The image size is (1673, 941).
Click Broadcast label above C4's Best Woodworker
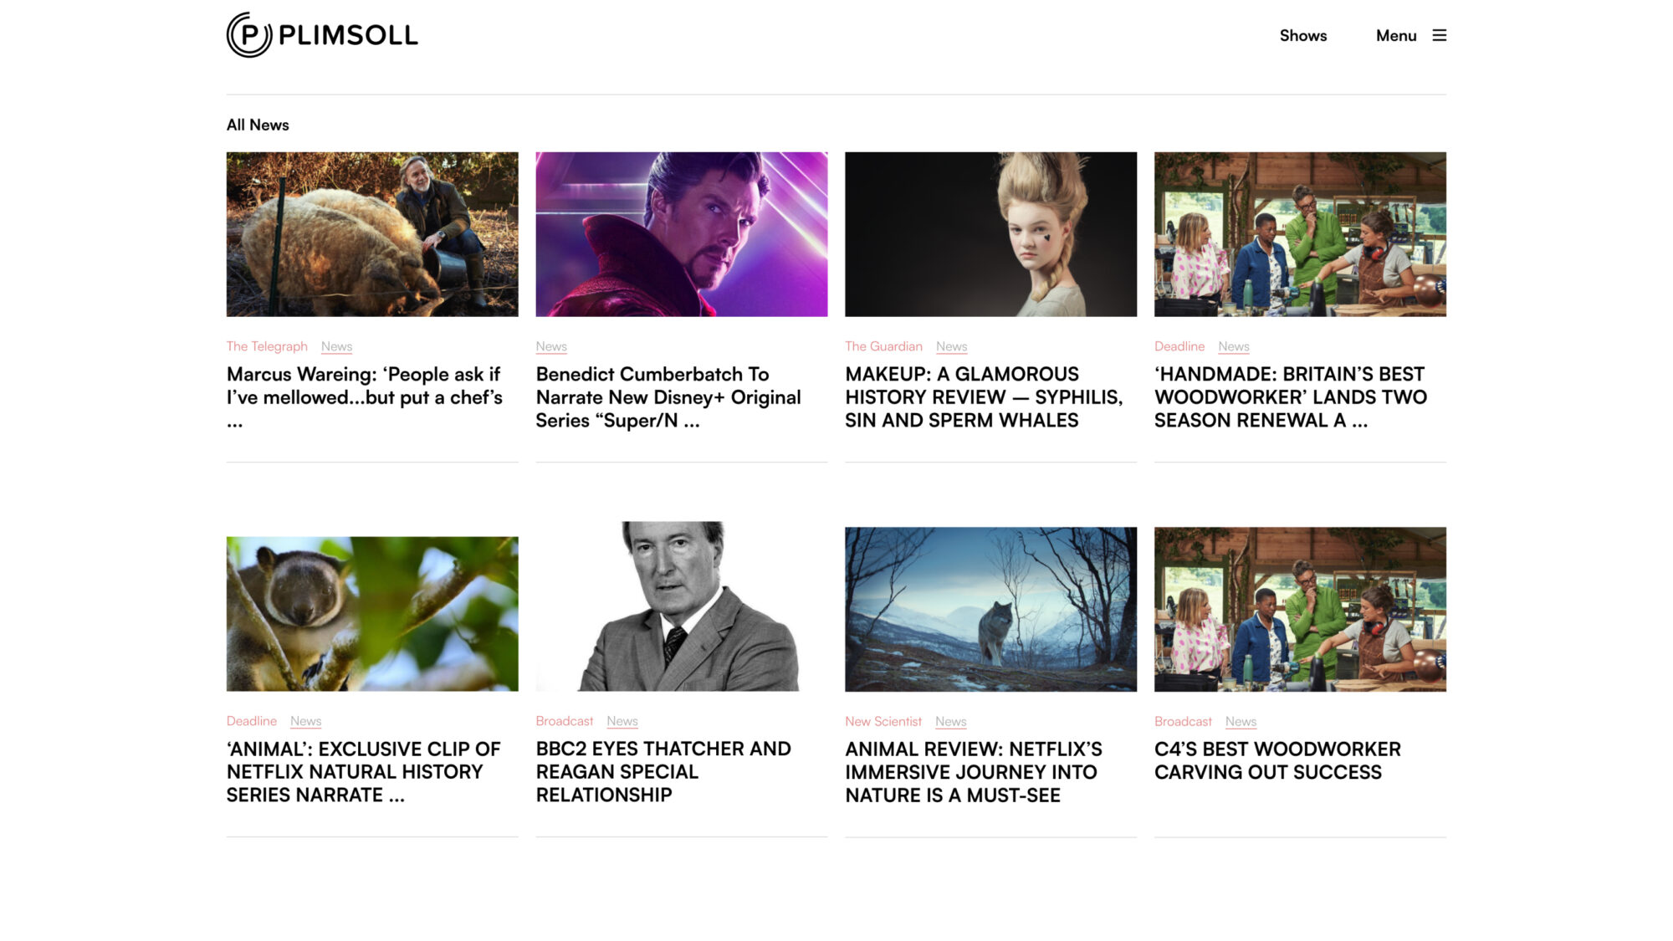pos(1183,721)
